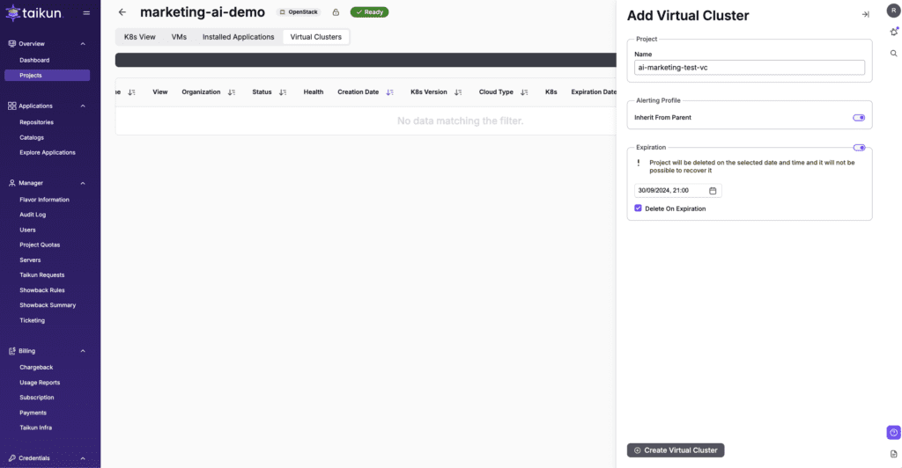The height and width of the screenshot is (468, 902).
Task: Click the back arrow beside marketing-ai-demo
Action: click(x=122, y=12)
